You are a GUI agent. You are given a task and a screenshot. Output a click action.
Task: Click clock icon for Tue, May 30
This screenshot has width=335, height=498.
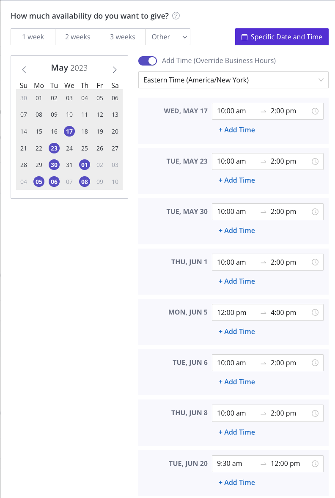(x=315, y=212)
